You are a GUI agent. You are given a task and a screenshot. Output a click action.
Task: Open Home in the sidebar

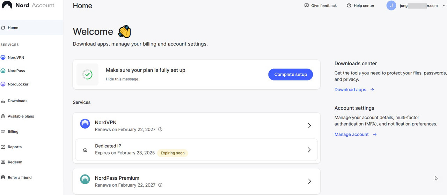tap(31, 28)
